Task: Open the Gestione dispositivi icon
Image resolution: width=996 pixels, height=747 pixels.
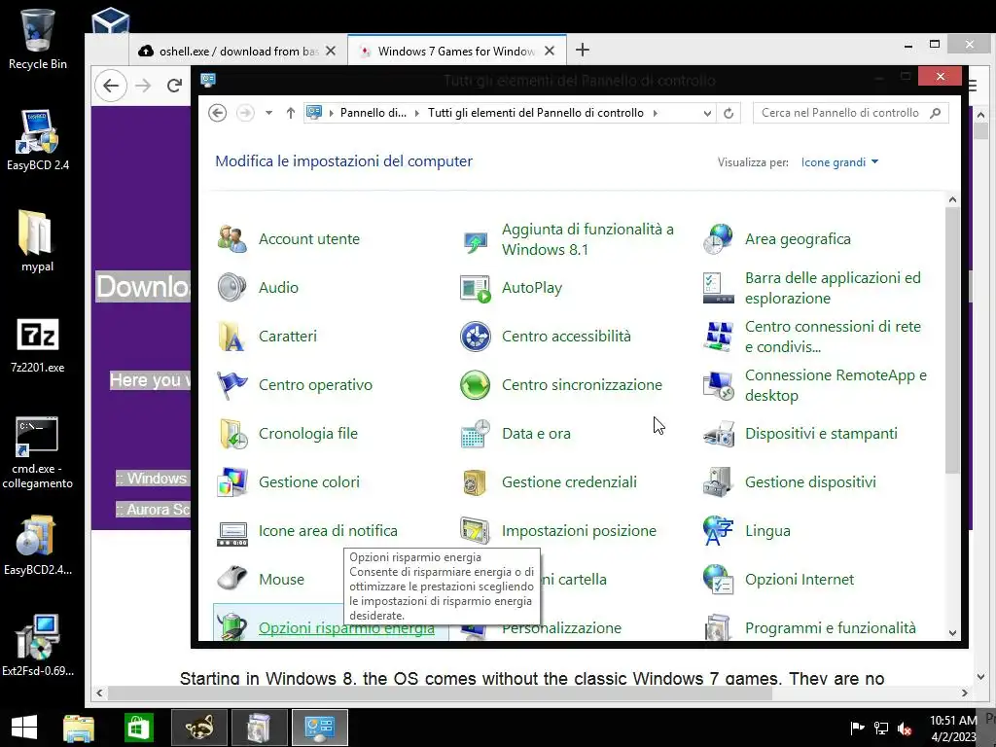Action: click(719, 482)
